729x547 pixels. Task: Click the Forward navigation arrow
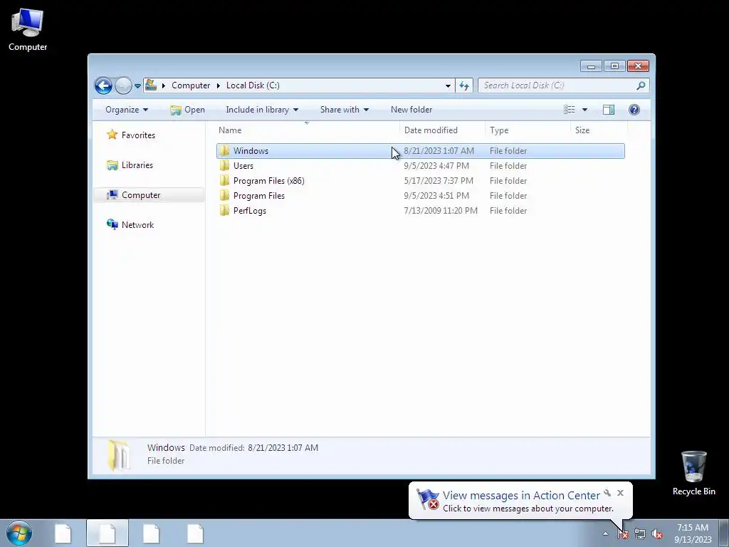[x=123, y=85]
